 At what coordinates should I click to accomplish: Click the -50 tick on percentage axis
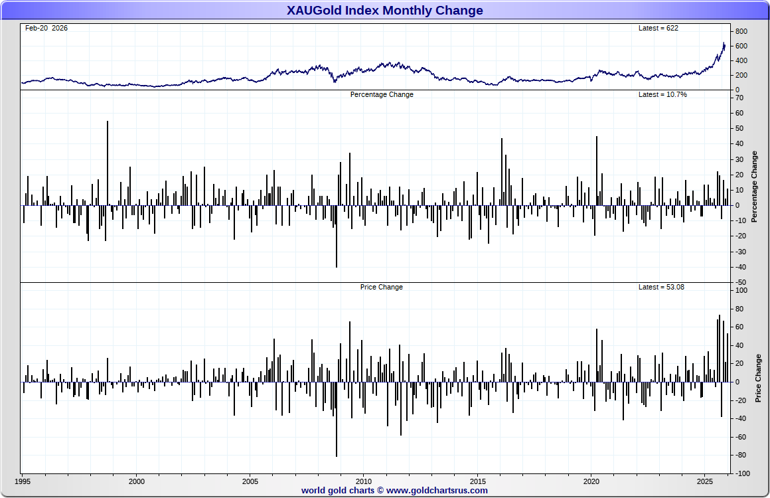pos(741,282)
